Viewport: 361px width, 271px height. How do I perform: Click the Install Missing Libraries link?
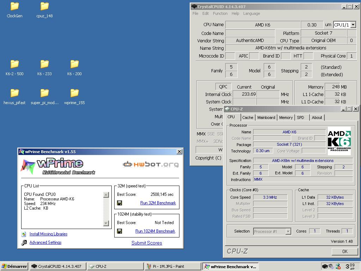[48, 234]
